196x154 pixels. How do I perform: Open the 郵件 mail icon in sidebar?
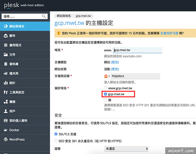[x=6, y=36]
